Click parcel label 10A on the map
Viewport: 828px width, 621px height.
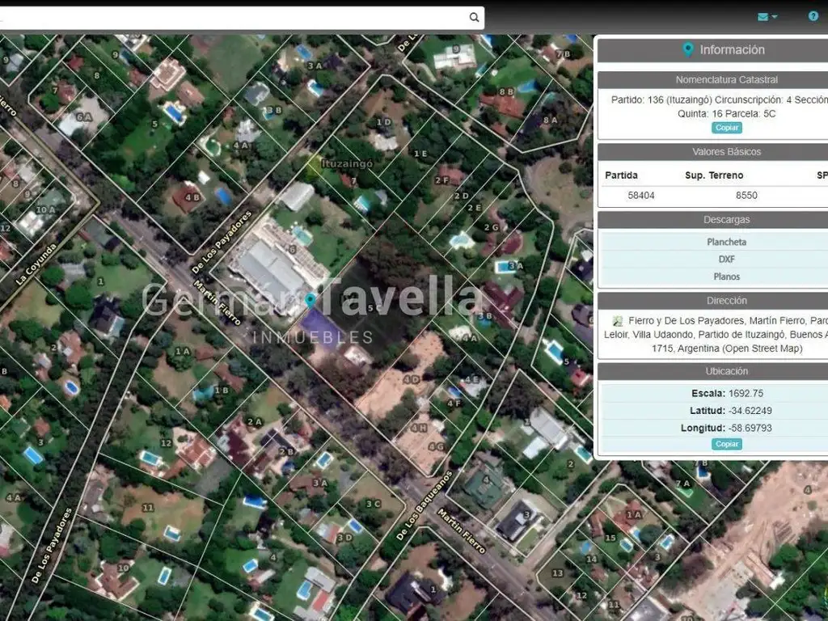(x=45, y=209)
